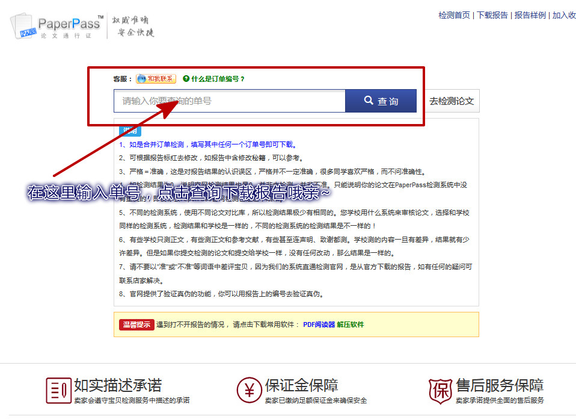
Task: Click the 如实描述承诺 document icon
Action: (58, 390)
